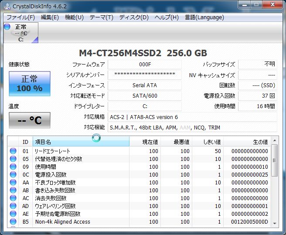The width and height of the screenshot is (286, 235).
Task: Click the 最悪値 column header
Action: tap(177, 142)
